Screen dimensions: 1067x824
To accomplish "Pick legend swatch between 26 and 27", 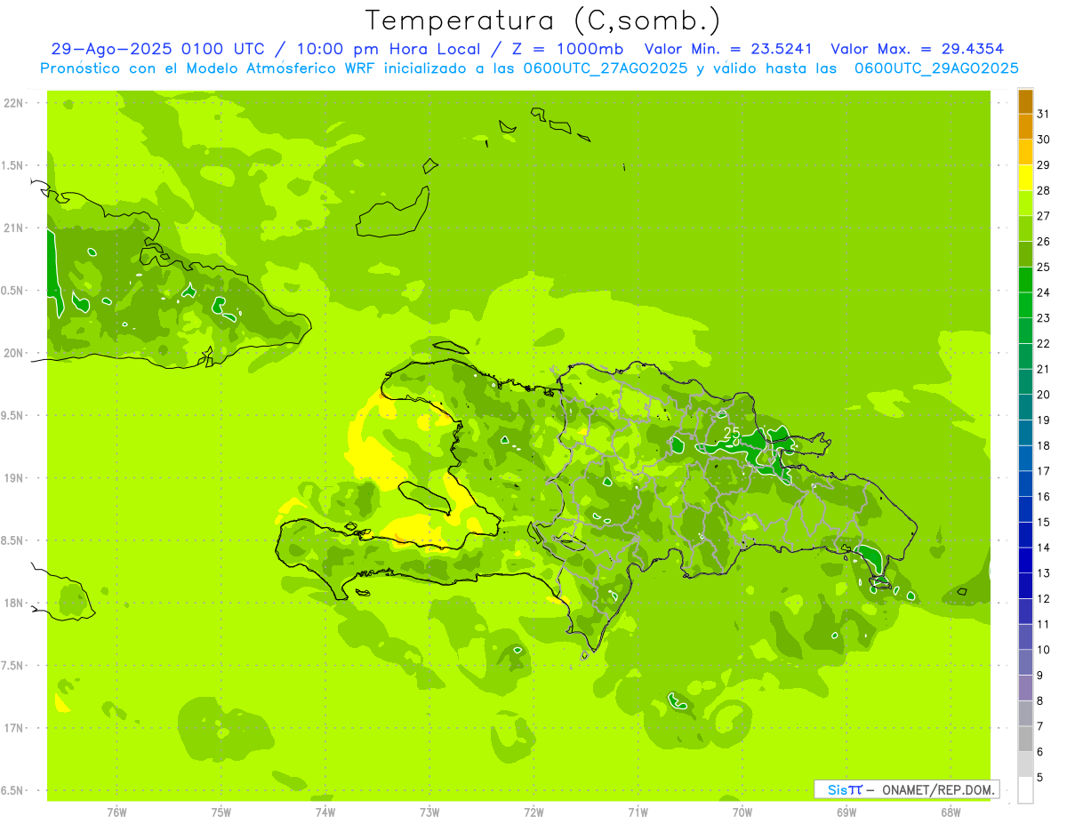I will click(x=1025, y=228).
